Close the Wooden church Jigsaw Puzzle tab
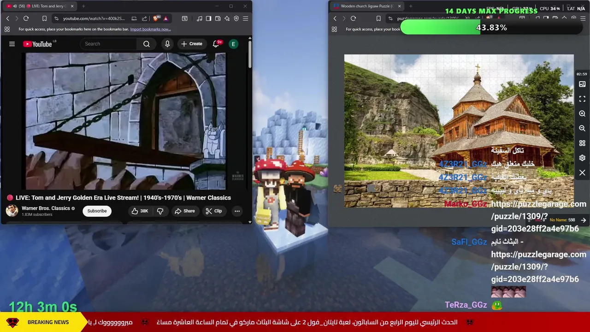 (399, 6)
